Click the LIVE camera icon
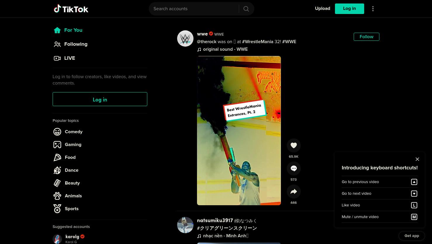This screenshot has width=432, height=244. pyautogui.click(x=57, y=58)
